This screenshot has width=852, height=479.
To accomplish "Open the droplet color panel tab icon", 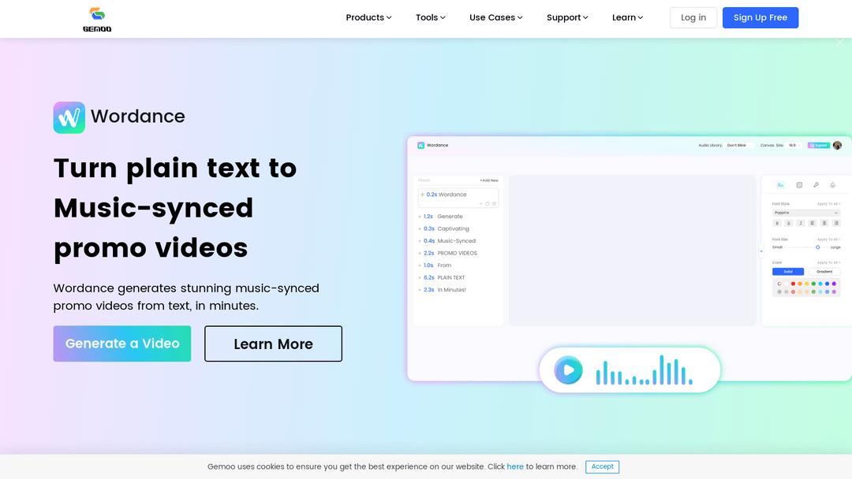I will [832, 185].
